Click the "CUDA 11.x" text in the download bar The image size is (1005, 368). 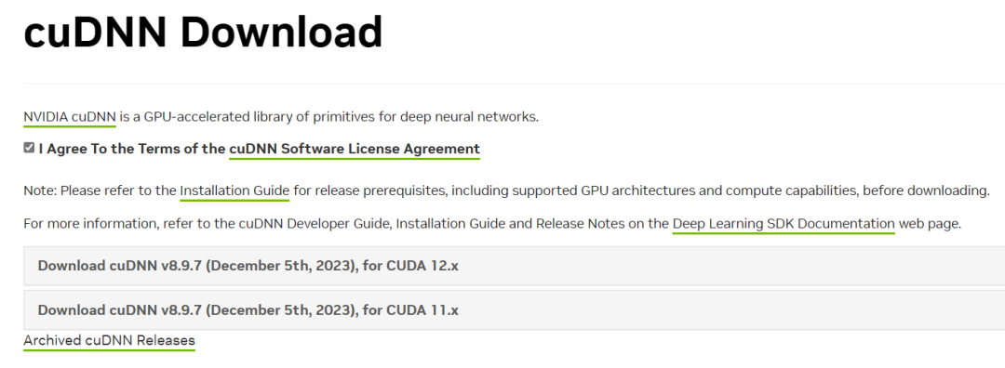tap(422, 310)
